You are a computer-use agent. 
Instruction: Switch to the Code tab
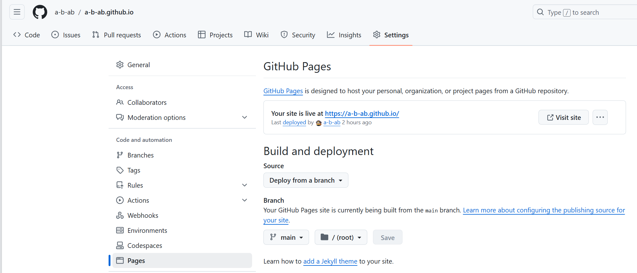27,35
